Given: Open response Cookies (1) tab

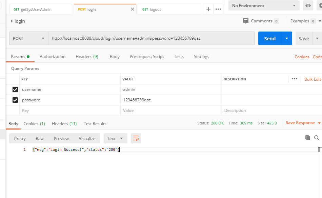Looking at the screenshot, I should [34, 124].
